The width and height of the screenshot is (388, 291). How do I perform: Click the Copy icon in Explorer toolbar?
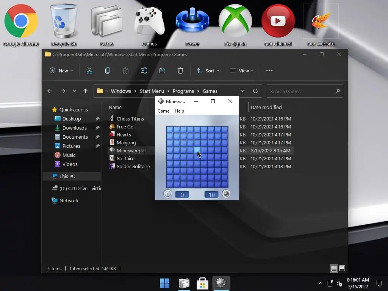(107, 70)
